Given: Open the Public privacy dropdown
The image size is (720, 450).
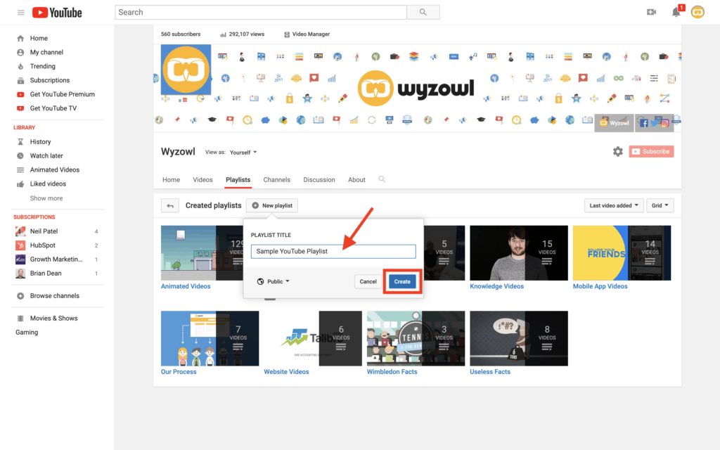Looking at the screenshot, I should tap(274, 281).
